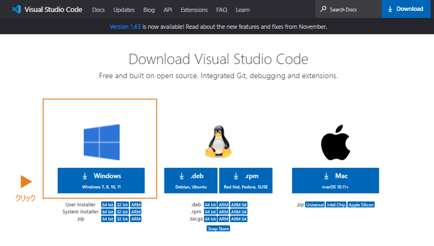Download the .rpm package for Red Hat
This screenshot has height=246, width=434.
point(246,181)
